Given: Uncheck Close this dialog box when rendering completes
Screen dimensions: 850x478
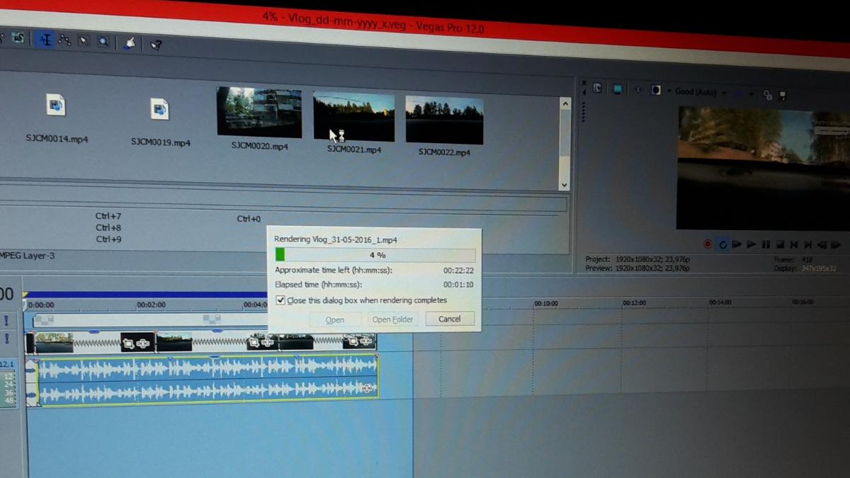Looking at the screenshot, I should [280, 300].
